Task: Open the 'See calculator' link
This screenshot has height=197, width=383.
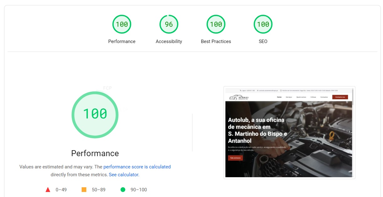Action: point(123,175)
